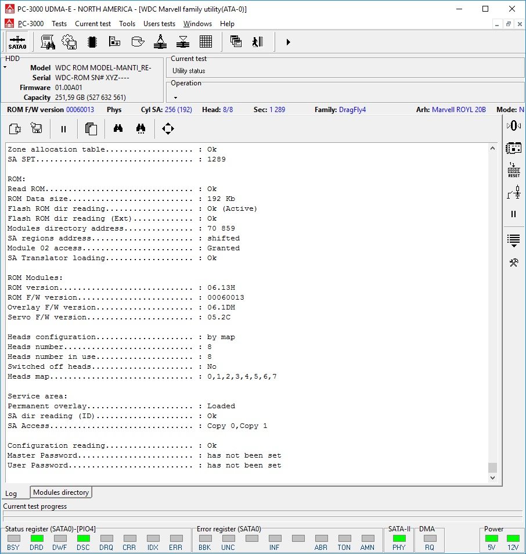Switch to the Log tab
This screenshot has width=526, height=554.
10,494
